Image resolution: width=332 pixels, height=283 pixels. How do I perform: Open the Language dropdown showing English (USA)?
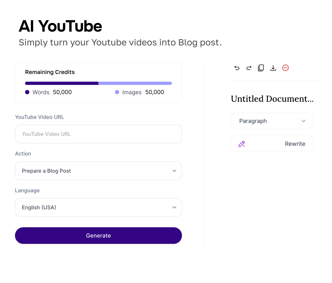99,207
